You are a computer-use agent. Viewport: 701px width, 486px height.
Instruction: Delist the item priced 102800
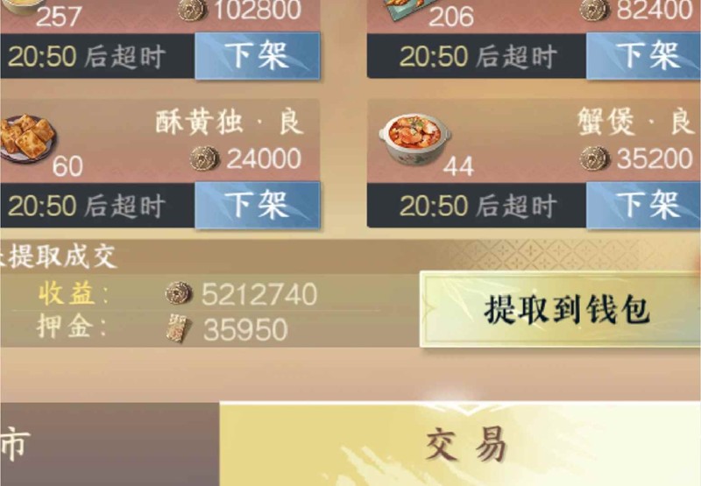(x=258, y=55)
